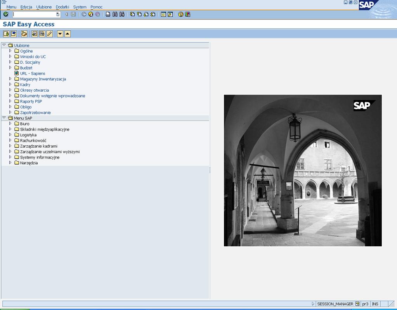
Task: Click the Save diskette icon
Action: tap(73, 14)
